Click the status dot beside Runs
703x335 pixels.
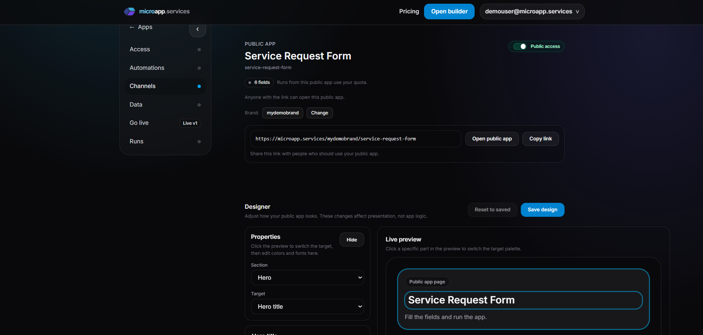199,141
